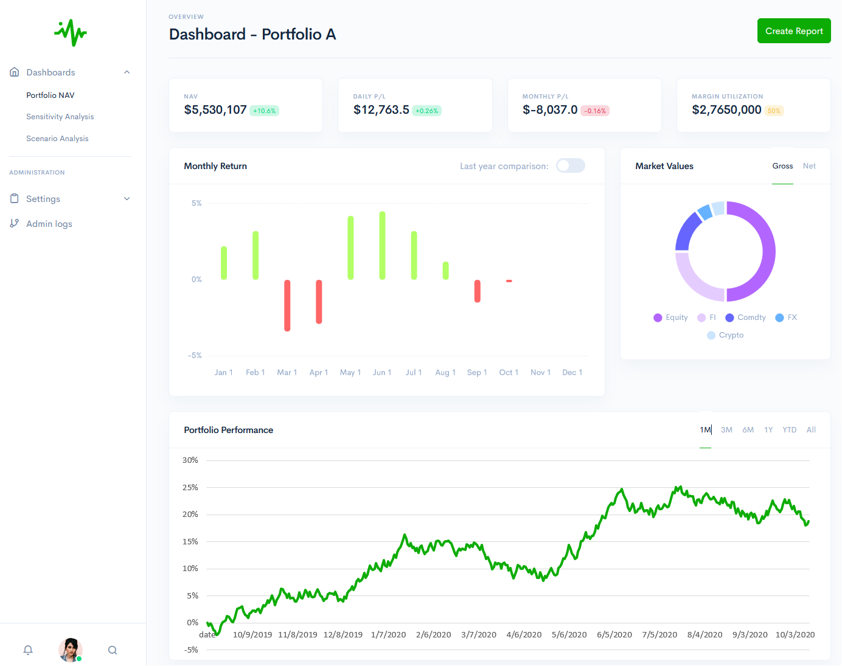Image resolution: width=842 pixels, height=666 pixels.
Task: Open the user profile avatar
Action: [71, 650]
